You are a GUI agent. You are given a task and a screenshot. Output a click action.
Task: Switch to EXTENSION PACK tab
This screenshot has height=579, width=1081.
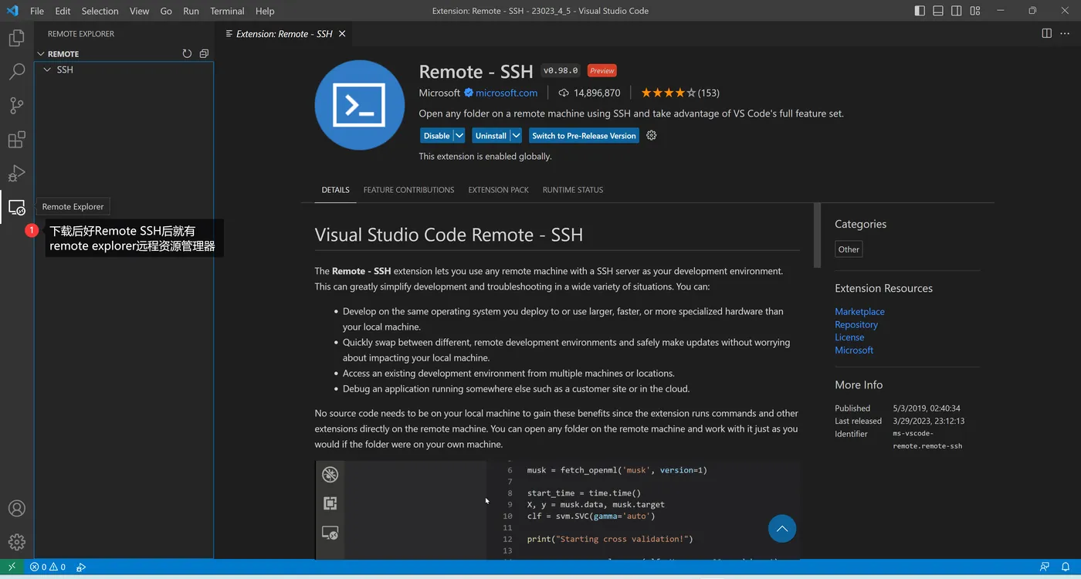point(499,190)
